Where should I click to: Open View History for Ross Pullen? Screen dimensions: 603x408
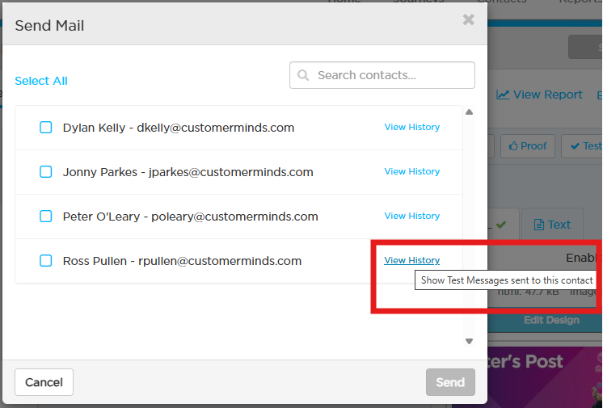(412, 260)
